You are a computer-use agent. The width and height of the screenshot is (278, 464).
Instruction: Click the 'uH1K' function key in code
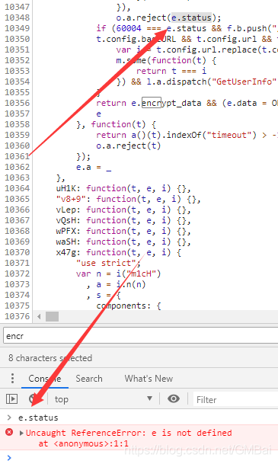66,188
